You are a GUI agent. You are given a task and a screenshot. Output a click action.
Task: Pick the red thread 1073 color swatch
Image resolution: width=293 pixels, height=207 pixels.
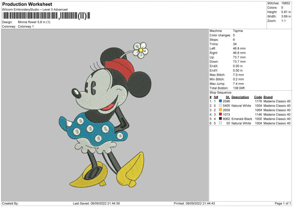[x=221, y=114]
